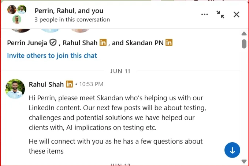The image size is (249, 166).
Task: Click the scrollbar up arrow
Action: tap(244, 34)
